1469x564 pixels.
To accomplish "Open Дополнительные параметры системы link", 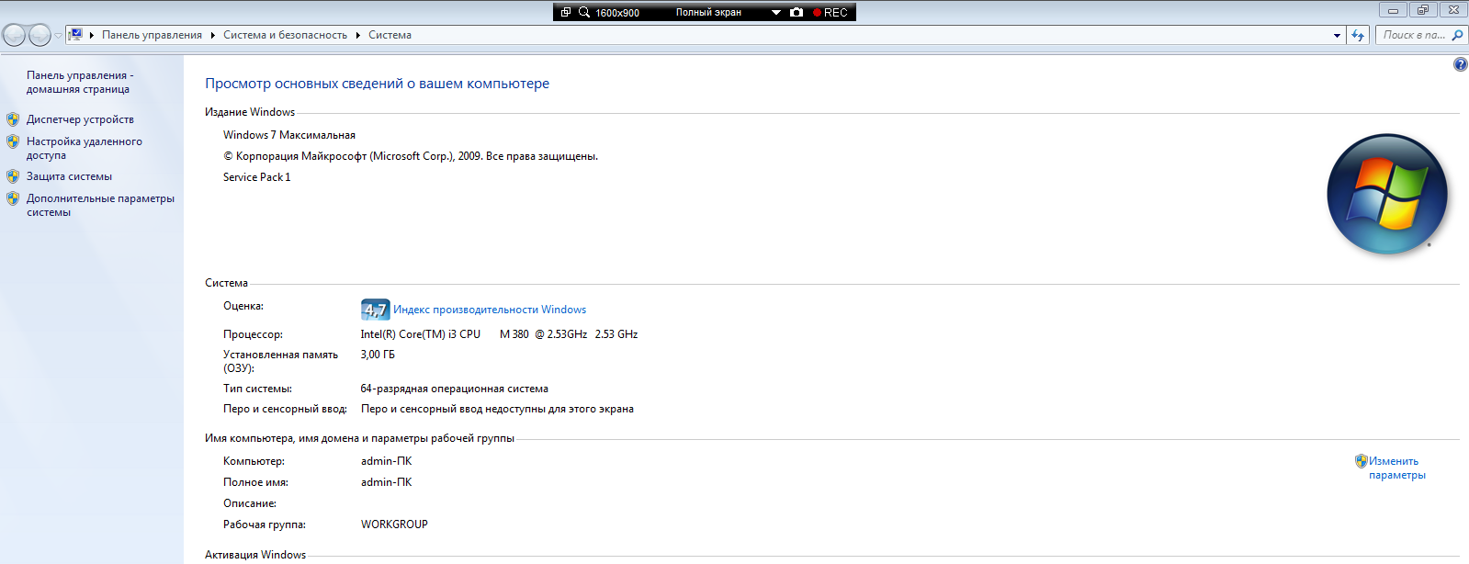I will (x=100, y=205).
